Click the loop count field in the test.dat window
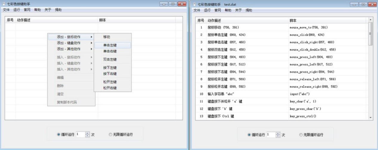The width and height of the screenshot is (378, 150). point(271,135)
